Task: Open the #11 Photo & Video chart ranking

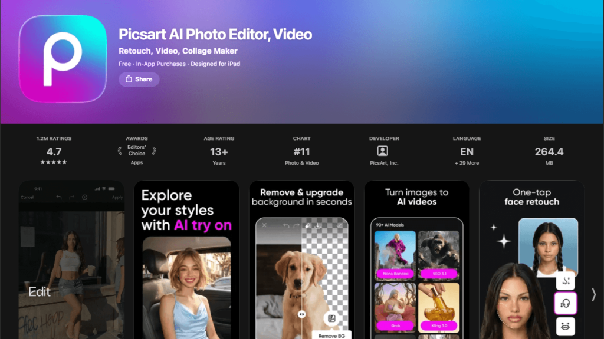Action: click(301, 152)
